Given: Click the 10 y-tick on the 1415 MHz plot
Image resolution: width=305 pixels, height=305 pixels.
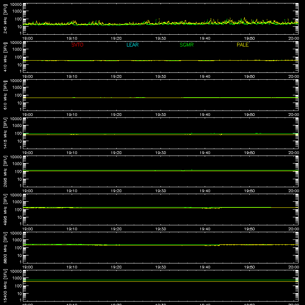Looking at the screenshot, I should click(x=19, y=141).
